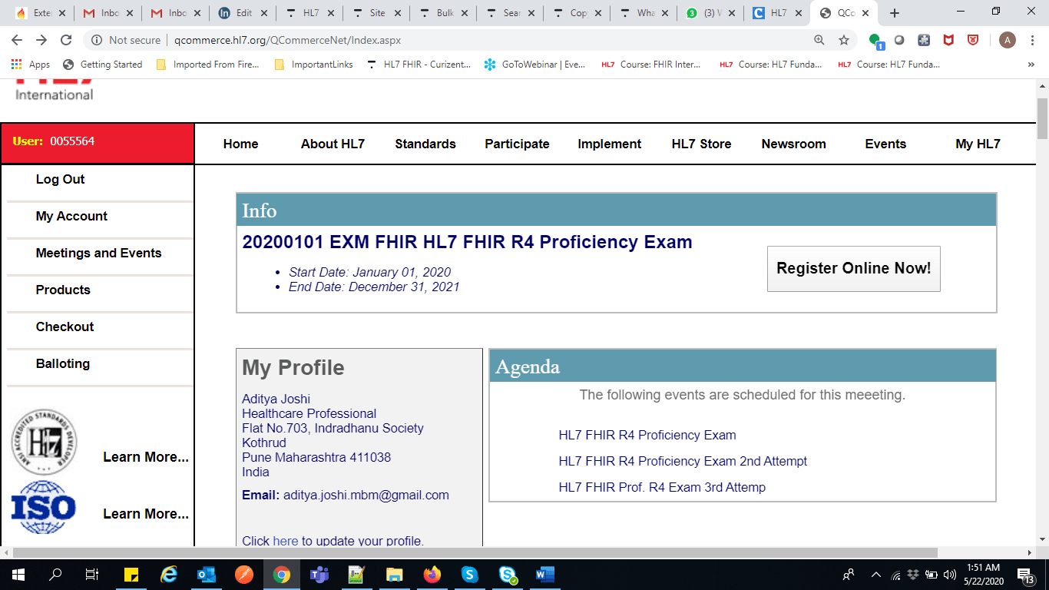Open the Standards menu
The image size is (1049, 590).
coord(425,144)
